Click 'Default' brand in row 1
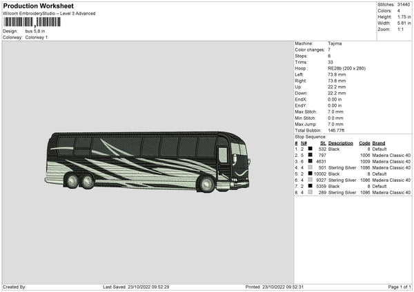The width and height of the screenshot is (414, 292). coord(379,149)
